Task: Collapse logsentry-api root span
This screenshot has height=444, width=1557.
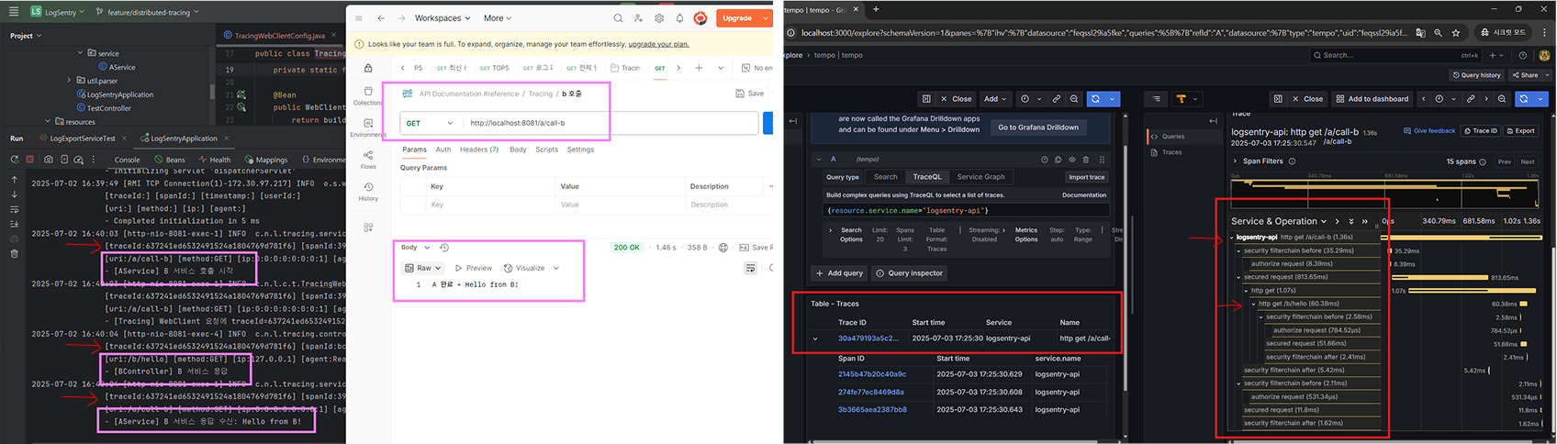Action: (x=1232, y=237)
